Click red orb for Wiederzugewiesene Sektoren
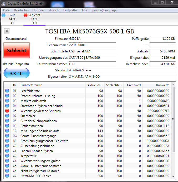178x182 pixels. point(7,111)
